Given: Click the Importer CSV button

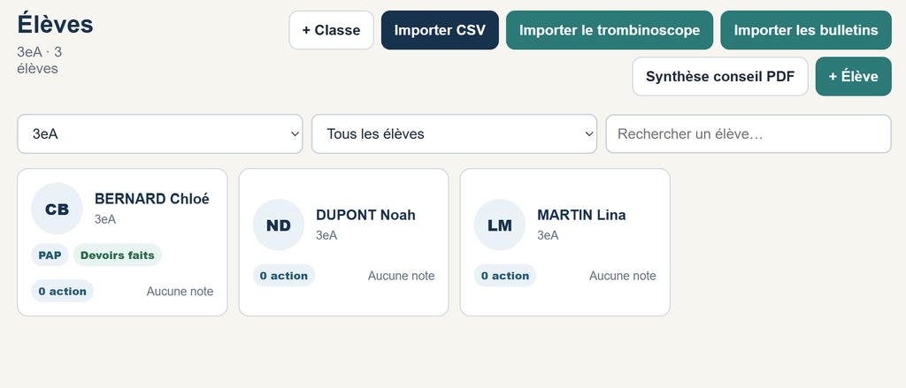Looking at the screenshot, I should click(440, 30).
